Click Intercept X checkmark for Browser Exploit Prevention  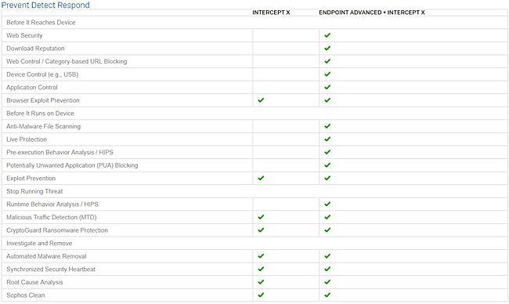261,100
